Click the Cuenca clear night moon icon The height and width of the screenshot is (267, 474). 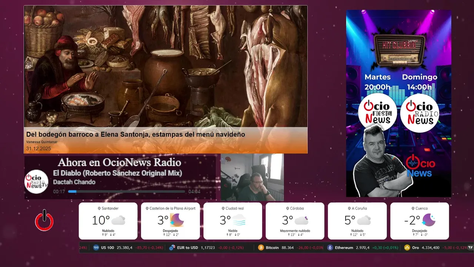tap(429, 220)
